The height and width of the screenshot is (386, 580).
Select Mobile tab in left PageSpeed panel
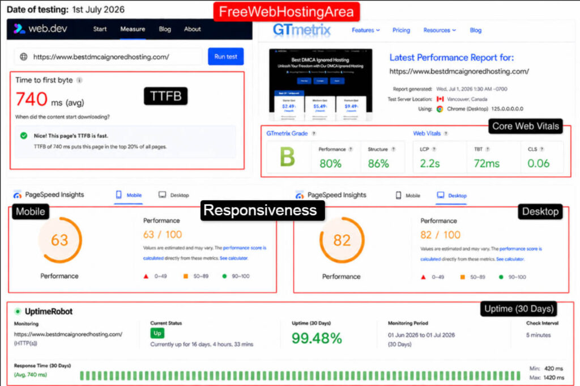[129, 195]
